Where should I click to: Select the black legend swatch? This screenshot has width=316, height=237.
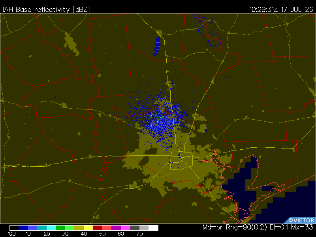coord(14,228)
